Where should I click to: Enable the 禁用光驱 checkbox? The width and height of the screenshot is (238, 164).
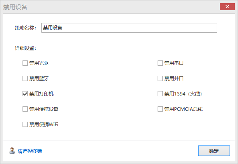[25, 63]
